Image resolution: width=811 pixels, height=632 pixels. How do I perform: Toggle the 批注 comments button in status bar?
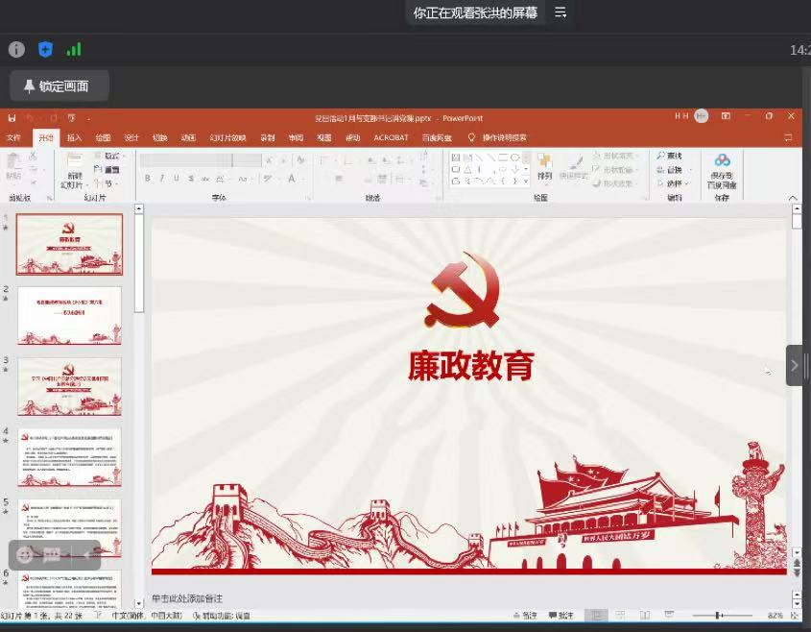(x=561, y=616)
